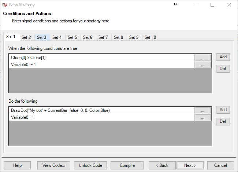This screenshot has width=238, height=172.
Task: Go to the Next wizard page
Action: click(190, 165)
